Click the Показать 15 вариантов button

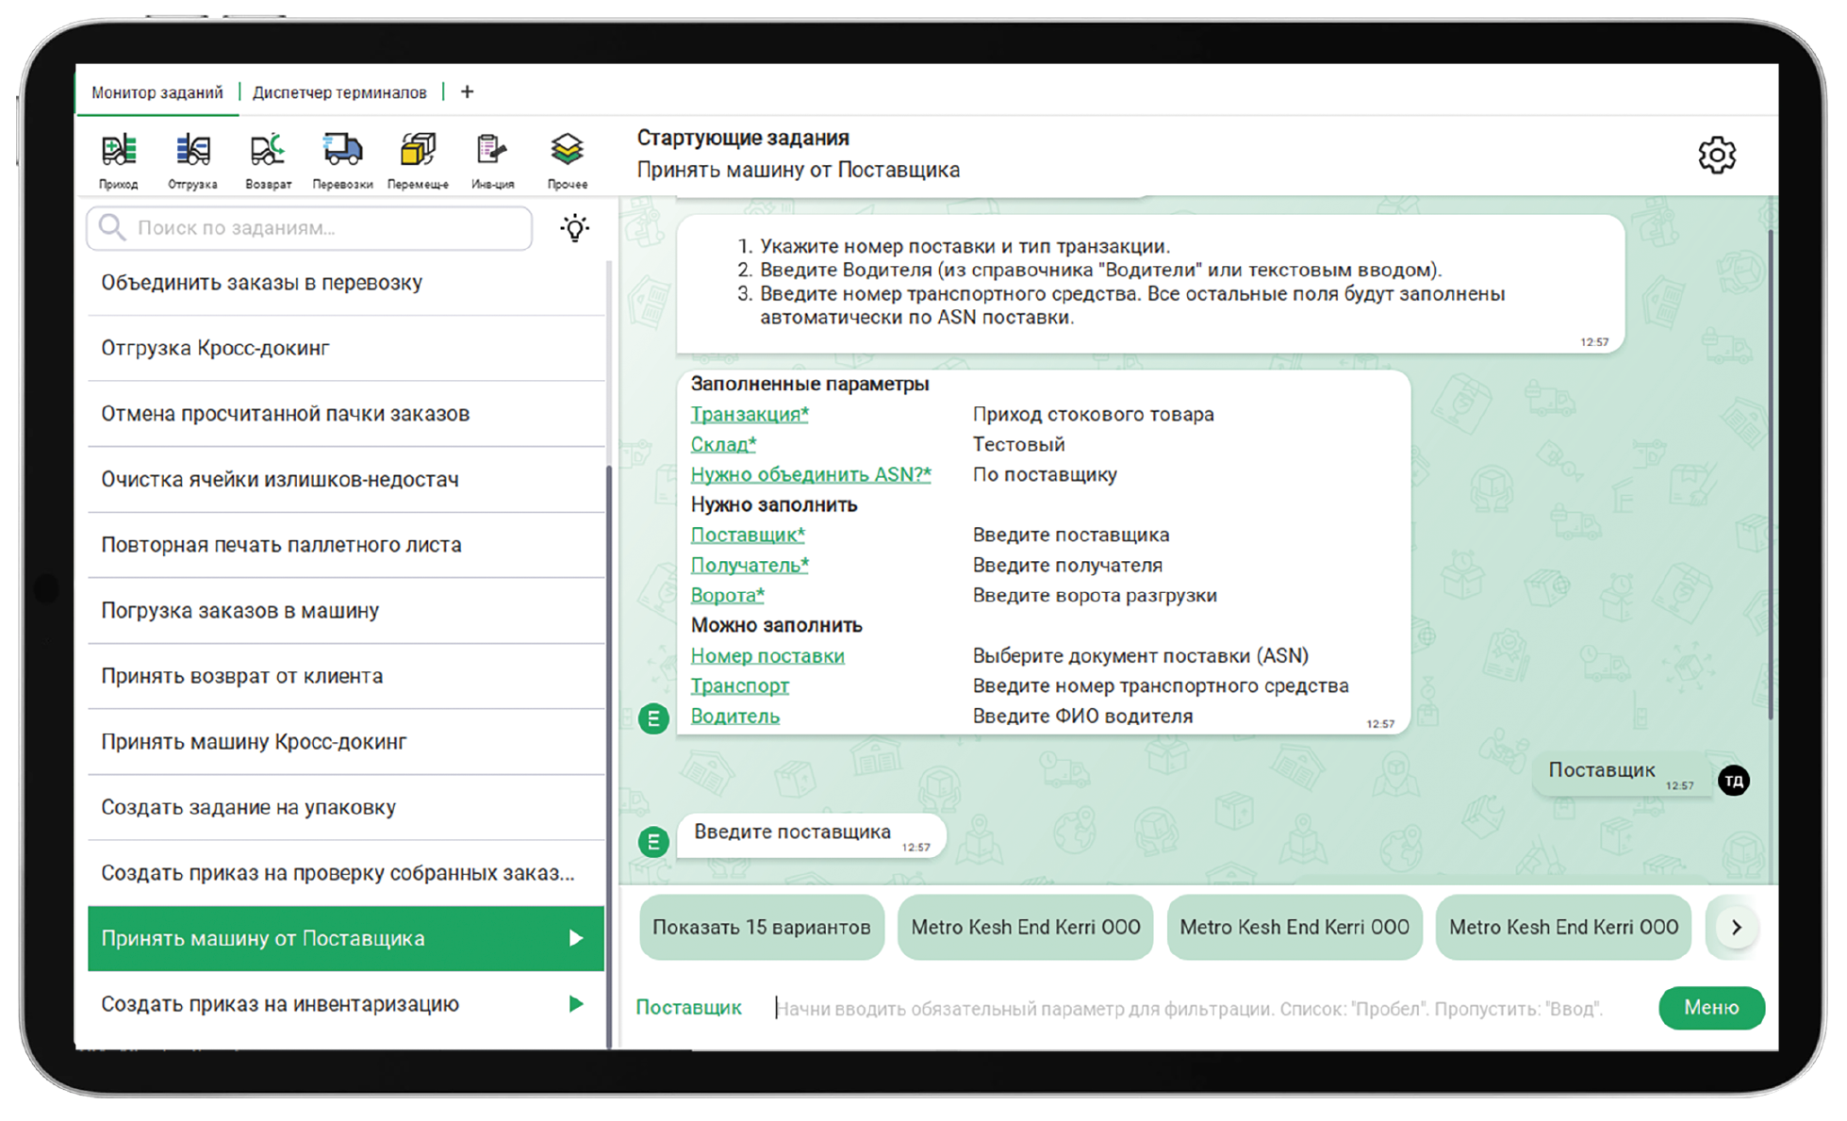[762, 927]
